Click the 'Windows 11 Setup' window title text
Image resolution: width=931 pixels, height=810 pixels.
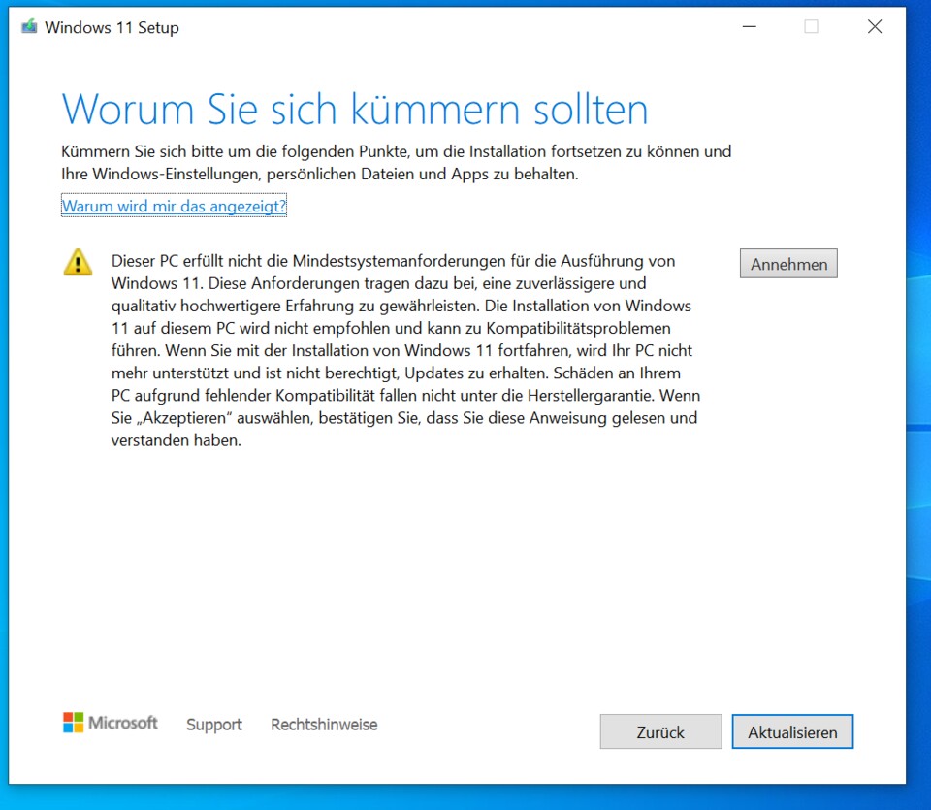coord(112,27)
